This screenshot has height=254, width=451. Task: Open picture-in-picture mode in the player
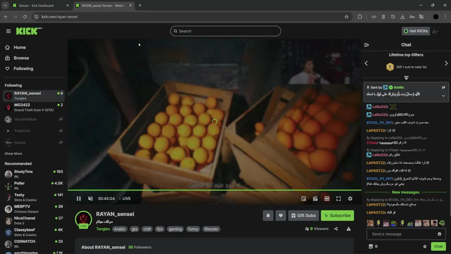304,199
